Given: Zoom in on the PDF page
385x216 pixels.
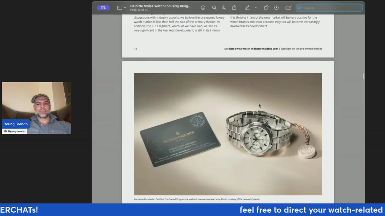Looking at the screenshot, I should point(224,8).
